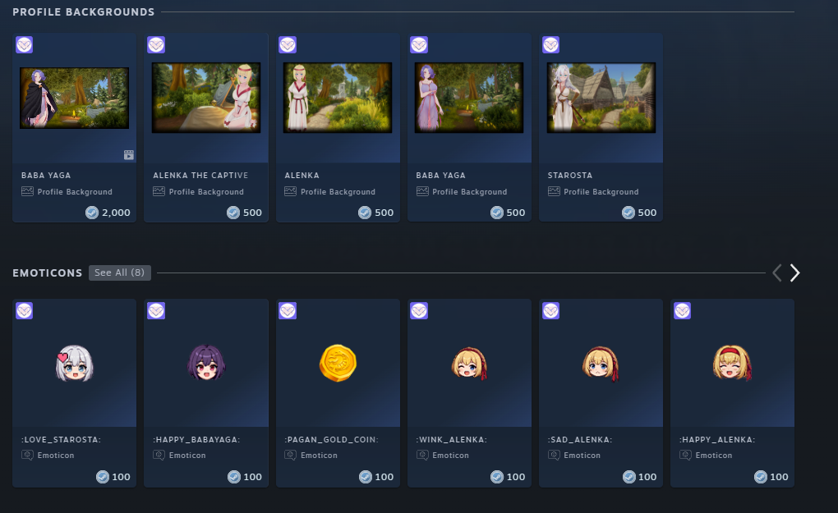Click the game badge icon on the 2,000-point Baba Yaga card
This screenshot has height=513, width=838.
pyautogui.click(x=24, y=45)
